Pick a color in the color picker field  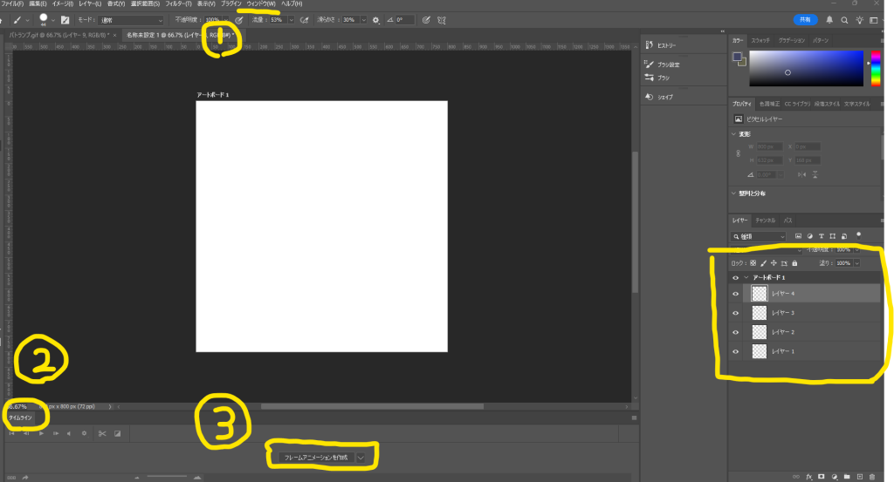point(806,68)
